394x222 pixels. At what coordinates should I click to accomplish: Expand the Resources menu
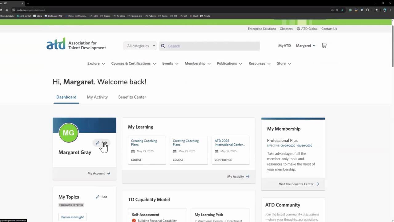click(259, 64)
